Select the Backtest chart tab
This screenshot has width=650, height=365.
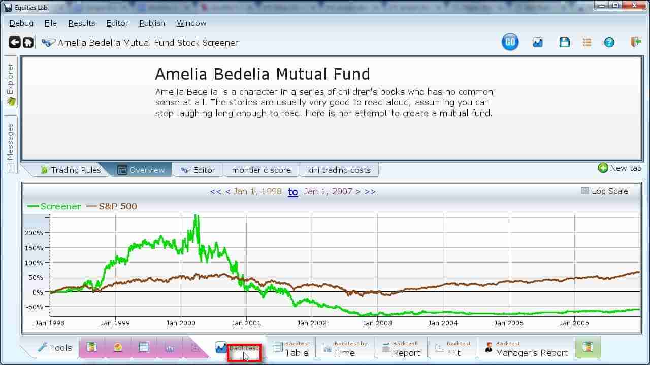click(x=237, y=348)
